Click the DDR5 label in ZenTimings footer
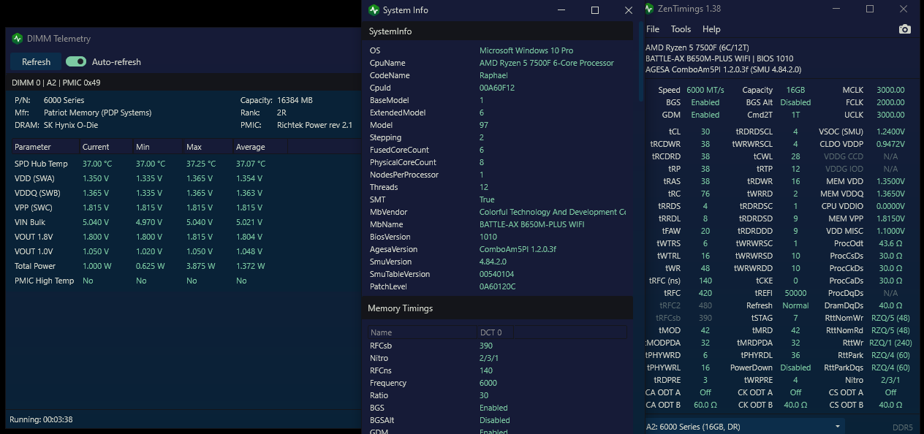Viewport: 924px width, 434px height. coord(903,427)
